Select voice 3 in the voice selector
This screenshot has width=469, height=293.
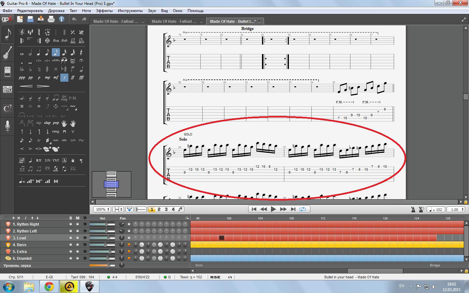[x=166, y=209]
